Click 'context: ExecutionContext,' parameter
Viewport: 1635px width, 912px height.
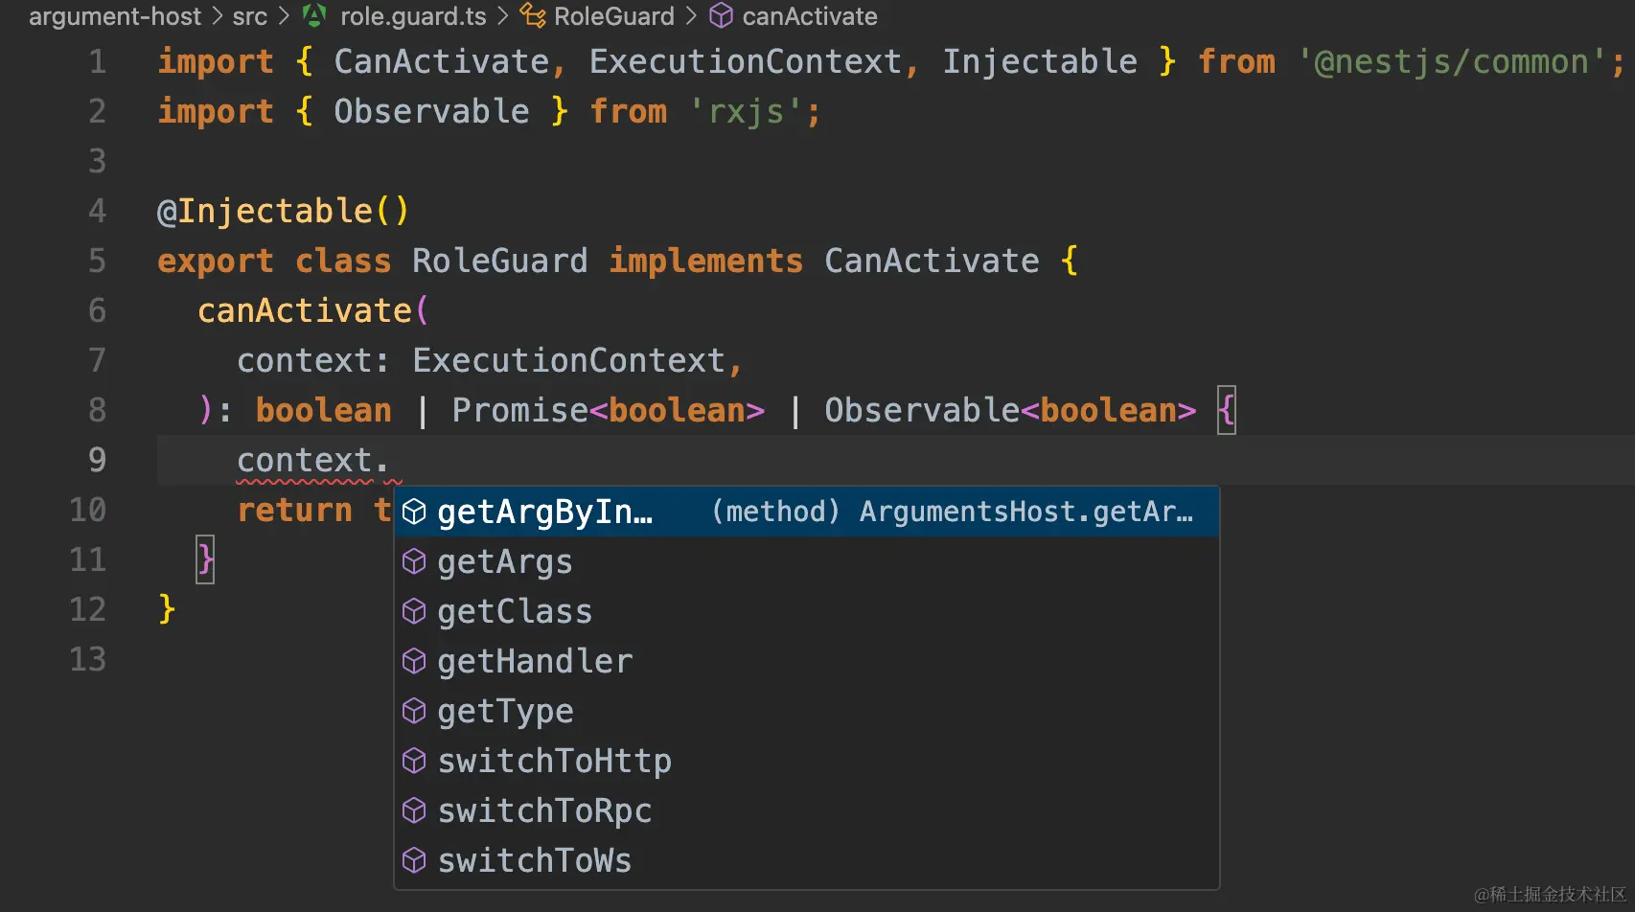490,361
